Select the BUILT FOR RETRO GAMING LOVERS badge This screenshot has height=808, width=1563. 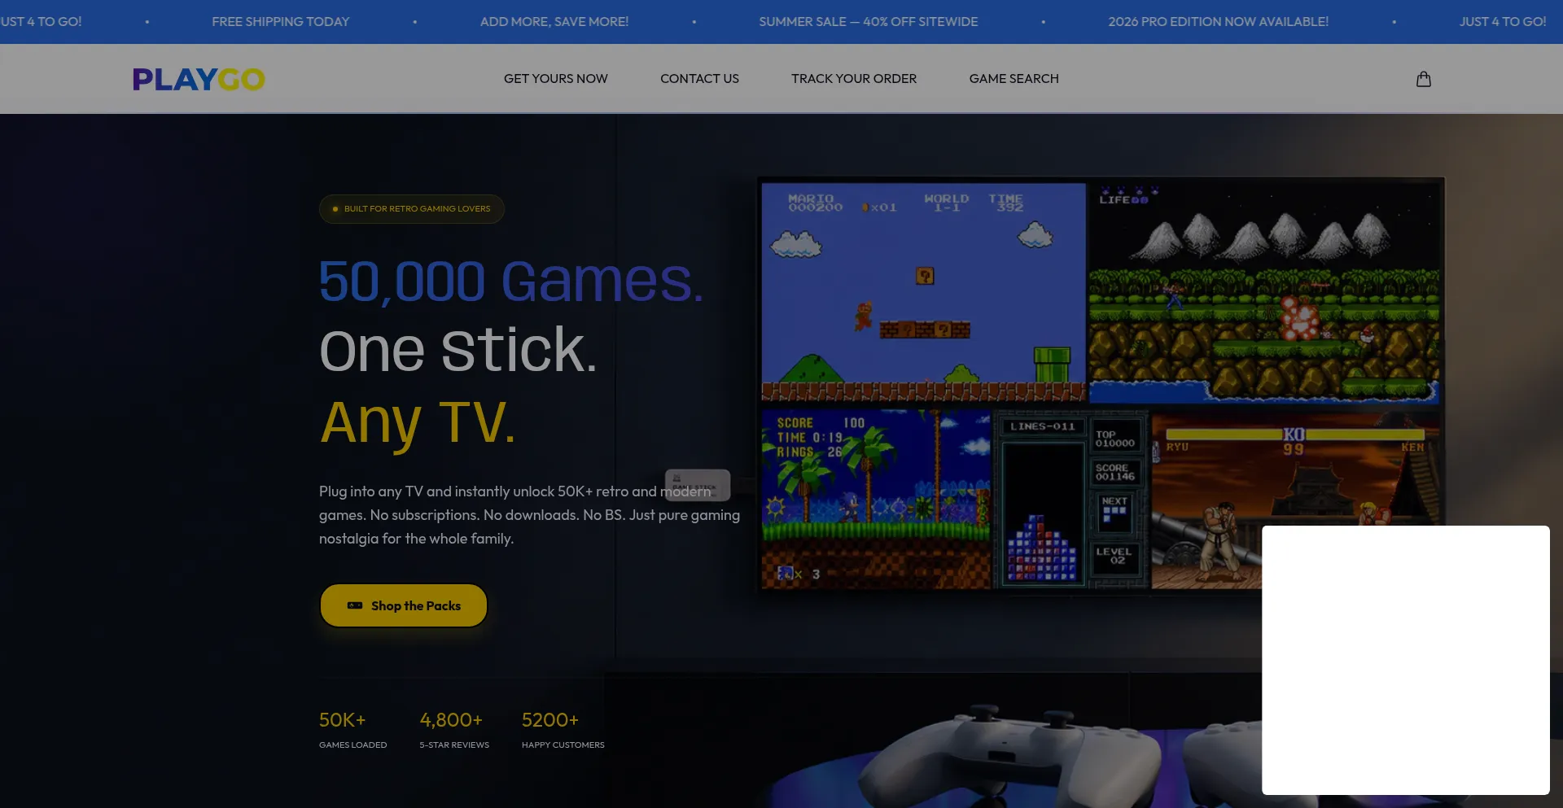tap(412, 209)
